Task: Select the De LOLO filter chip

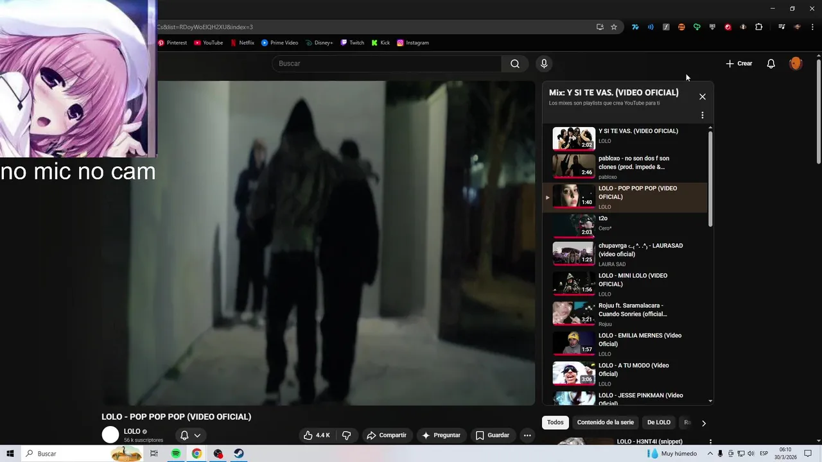Action: pyautogui.click(x=659, y=422)
